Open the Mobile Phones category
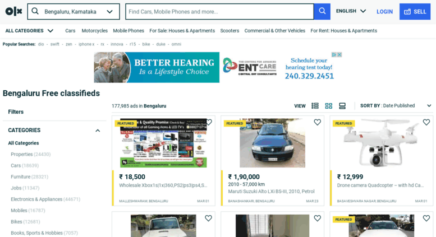The height and width of the screenshot is (237, 436). coord(128,31)
